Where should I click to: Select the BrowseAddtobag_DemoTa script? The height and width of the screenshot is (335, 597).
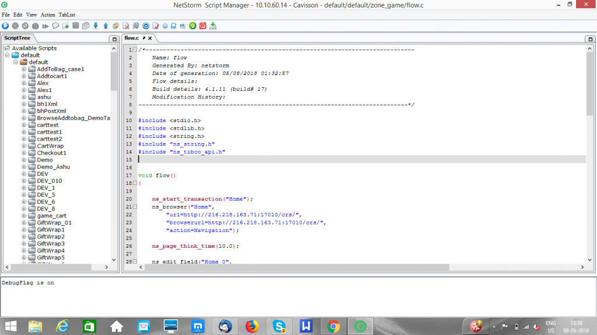click(73, 117)
